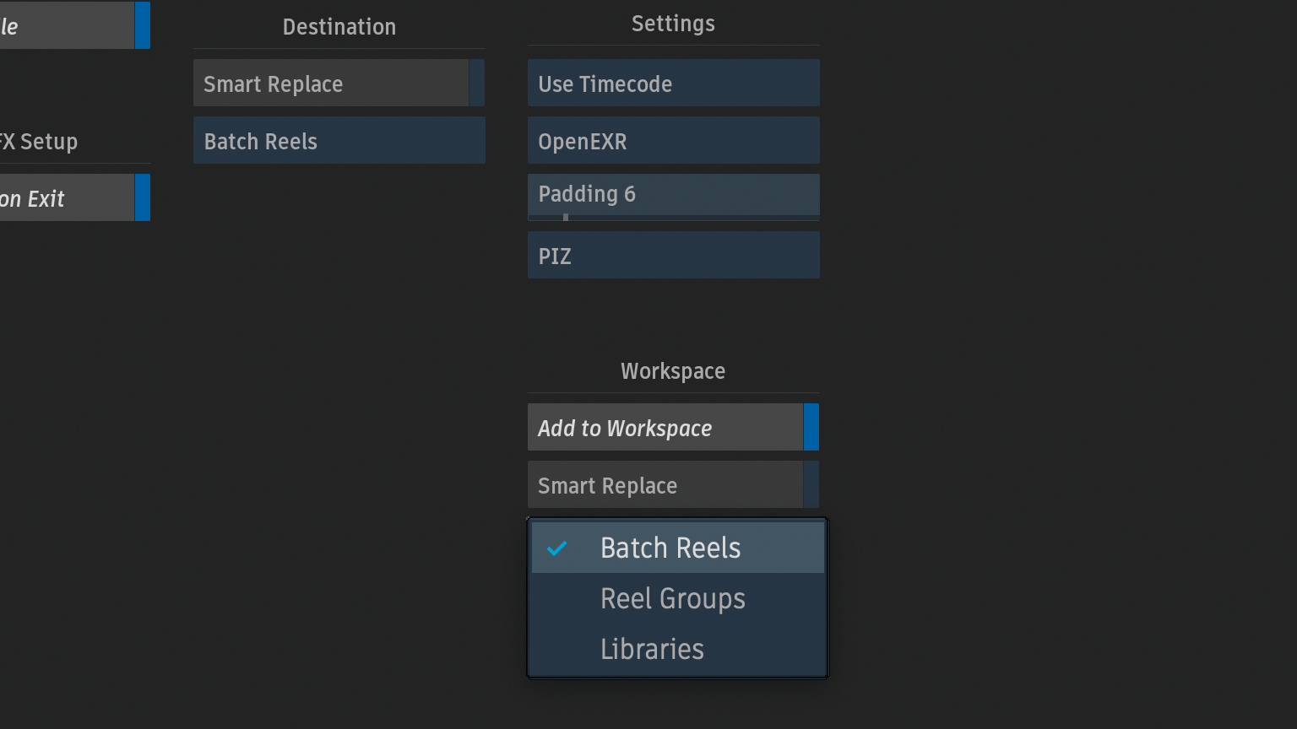Image resolution: width=1297 pixels, height=729 pixels.
Task: Pick the checked Batch Reels menu entry
Action: [x=670, y=548]
